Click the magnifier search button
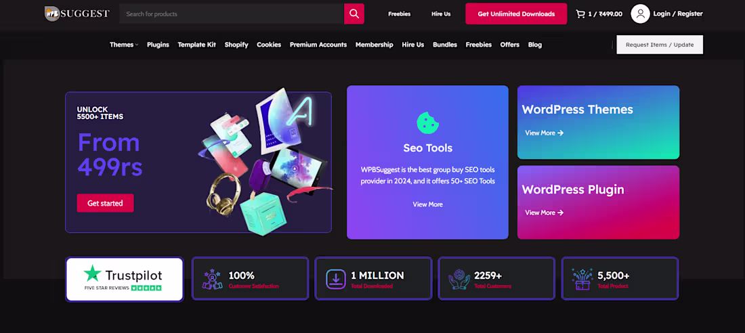745x333 pixels. click(x=354, y=14)
